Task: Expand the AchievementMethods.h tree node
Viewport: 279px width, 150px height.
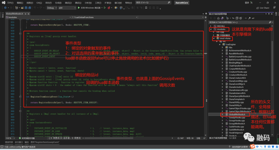Action: 222,51
